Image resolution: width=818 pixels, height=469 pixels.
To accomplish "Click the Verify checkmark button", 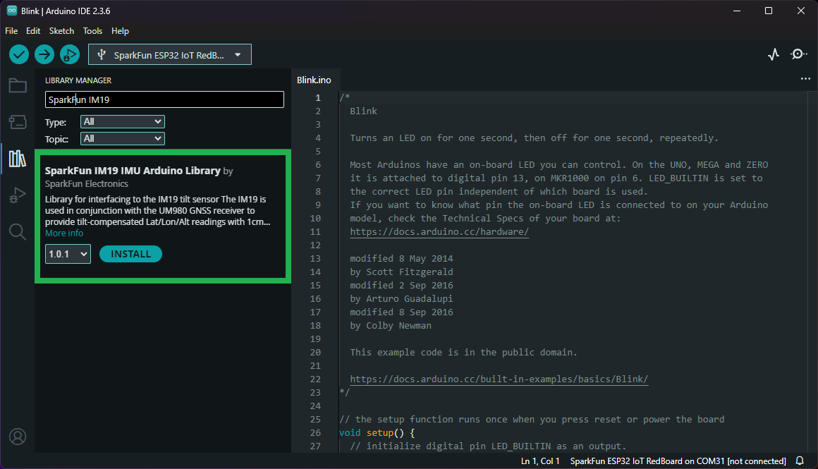I will pos(18,54).
